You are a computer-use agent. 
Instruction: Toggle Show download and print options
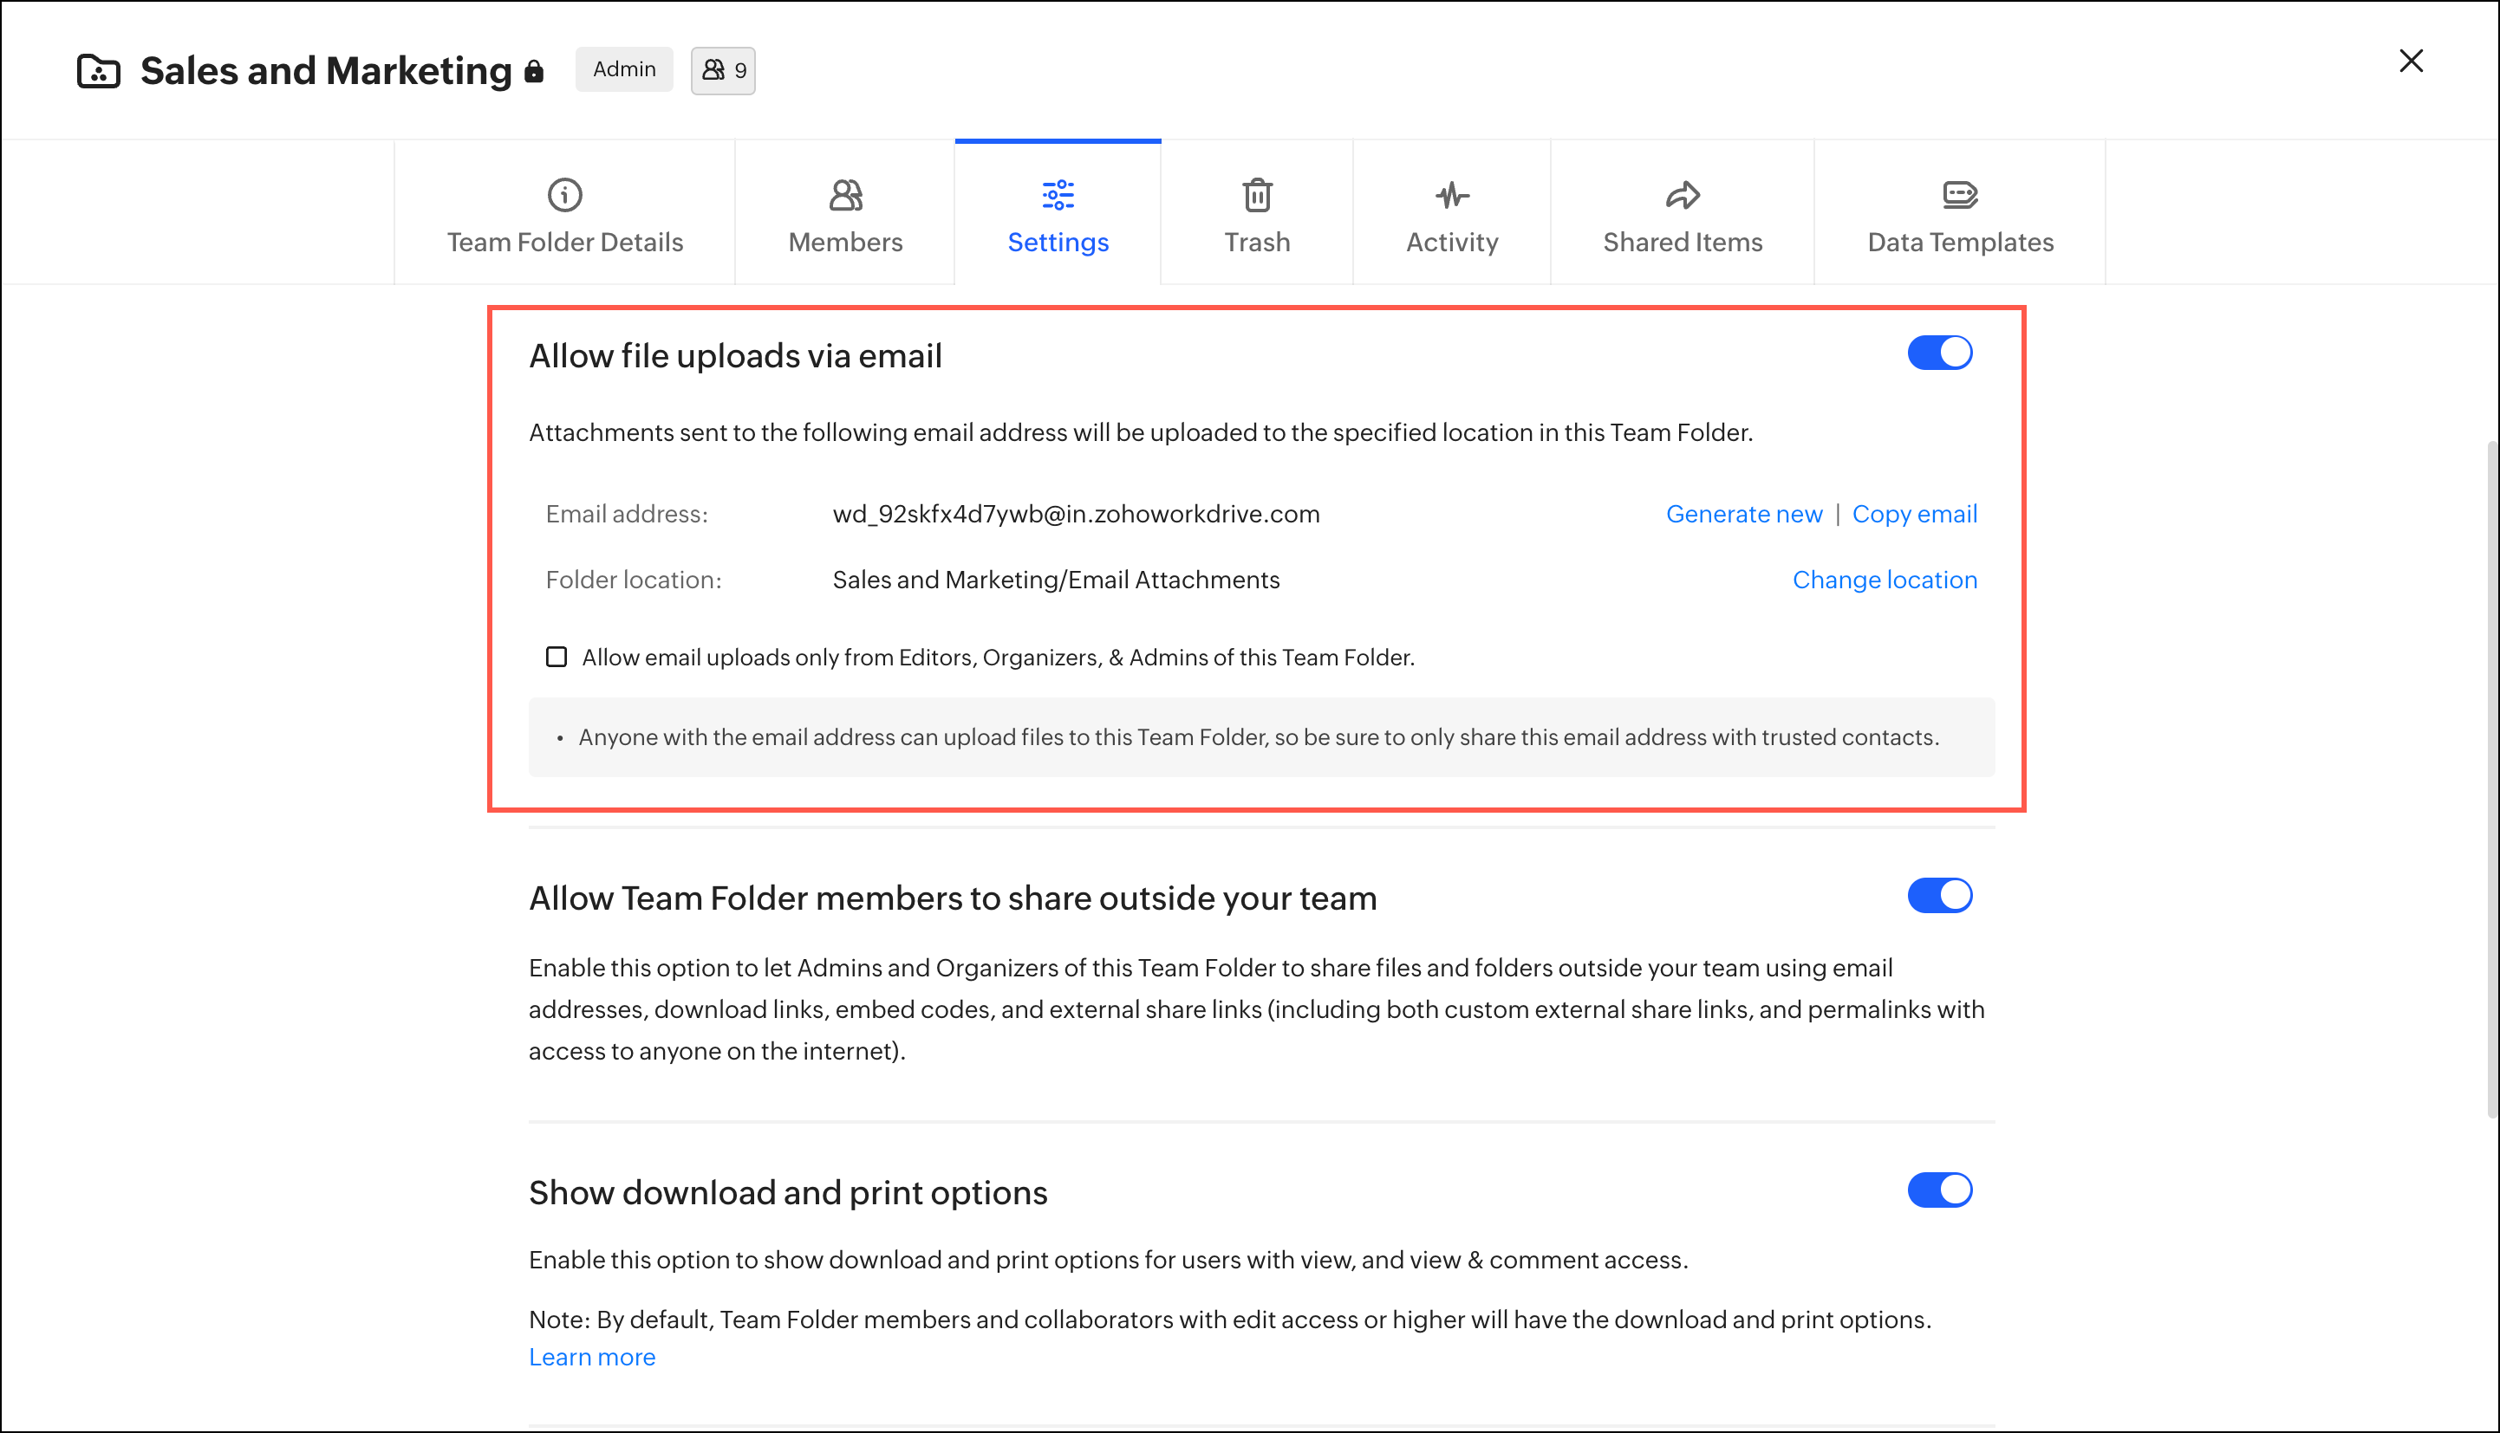coord(1939,1190)
